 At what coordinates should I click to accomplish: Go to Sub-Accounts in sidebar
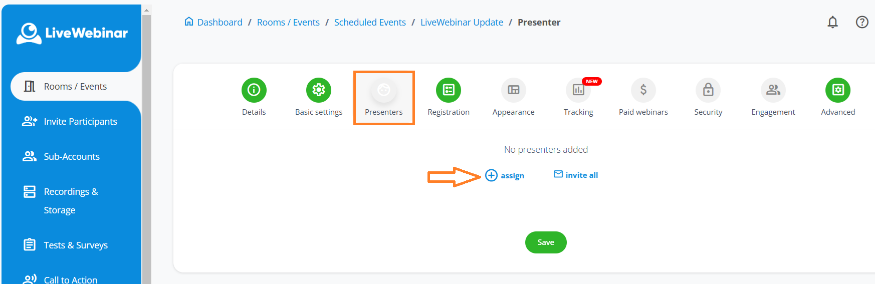click(x=72, y=157)
